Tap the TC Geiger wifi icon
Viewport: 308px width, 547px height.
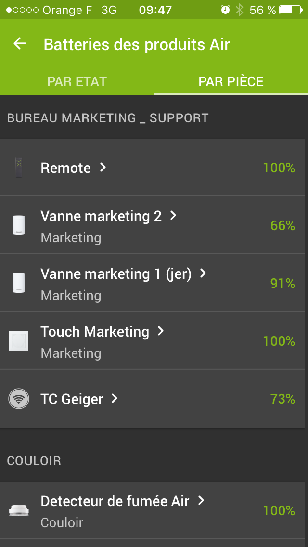(19, 399)
